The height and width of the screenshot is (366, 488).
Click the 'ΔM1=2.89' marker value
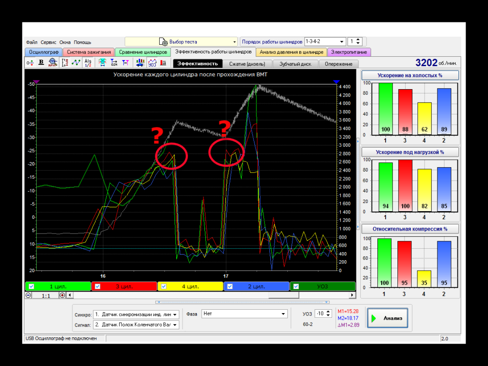(x=348, y=325)
